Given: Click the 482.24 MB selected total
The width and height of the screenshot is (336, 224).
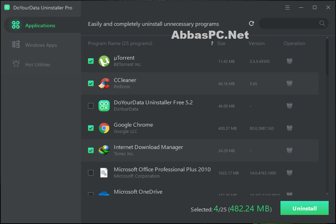Looking at the screenshot, I should tap(249, 209).
